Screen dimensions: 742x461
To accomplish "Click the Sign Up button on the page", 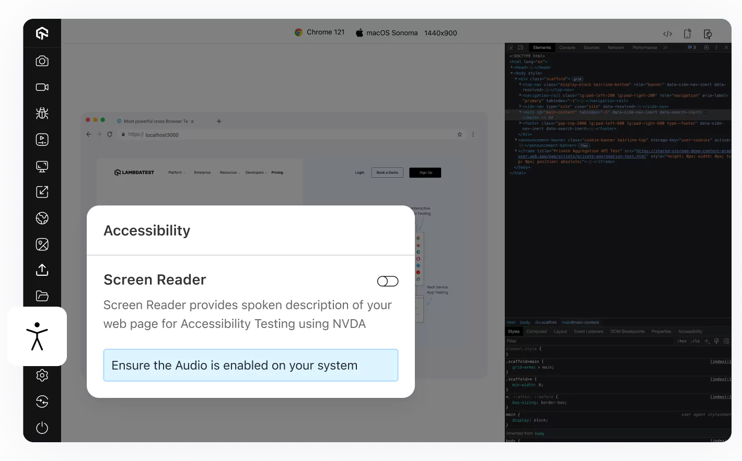I will 425,172.
